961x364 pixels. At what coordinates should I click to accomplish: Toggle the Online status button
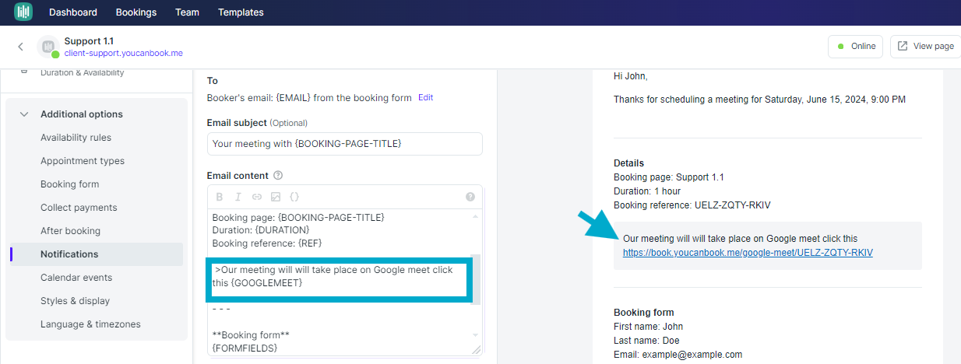855,47
